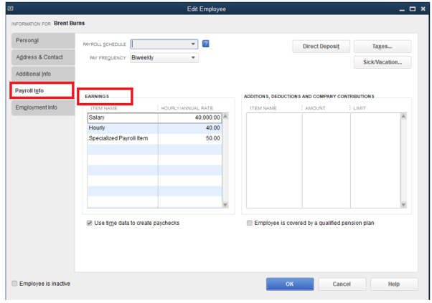432x303 pixels.
Task: Click the earnings table scroll down arrow
Action: (225, 205)
